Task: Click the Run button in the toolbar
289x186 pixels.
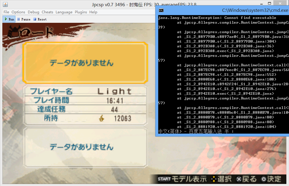Action: click(x=9, y=19)
